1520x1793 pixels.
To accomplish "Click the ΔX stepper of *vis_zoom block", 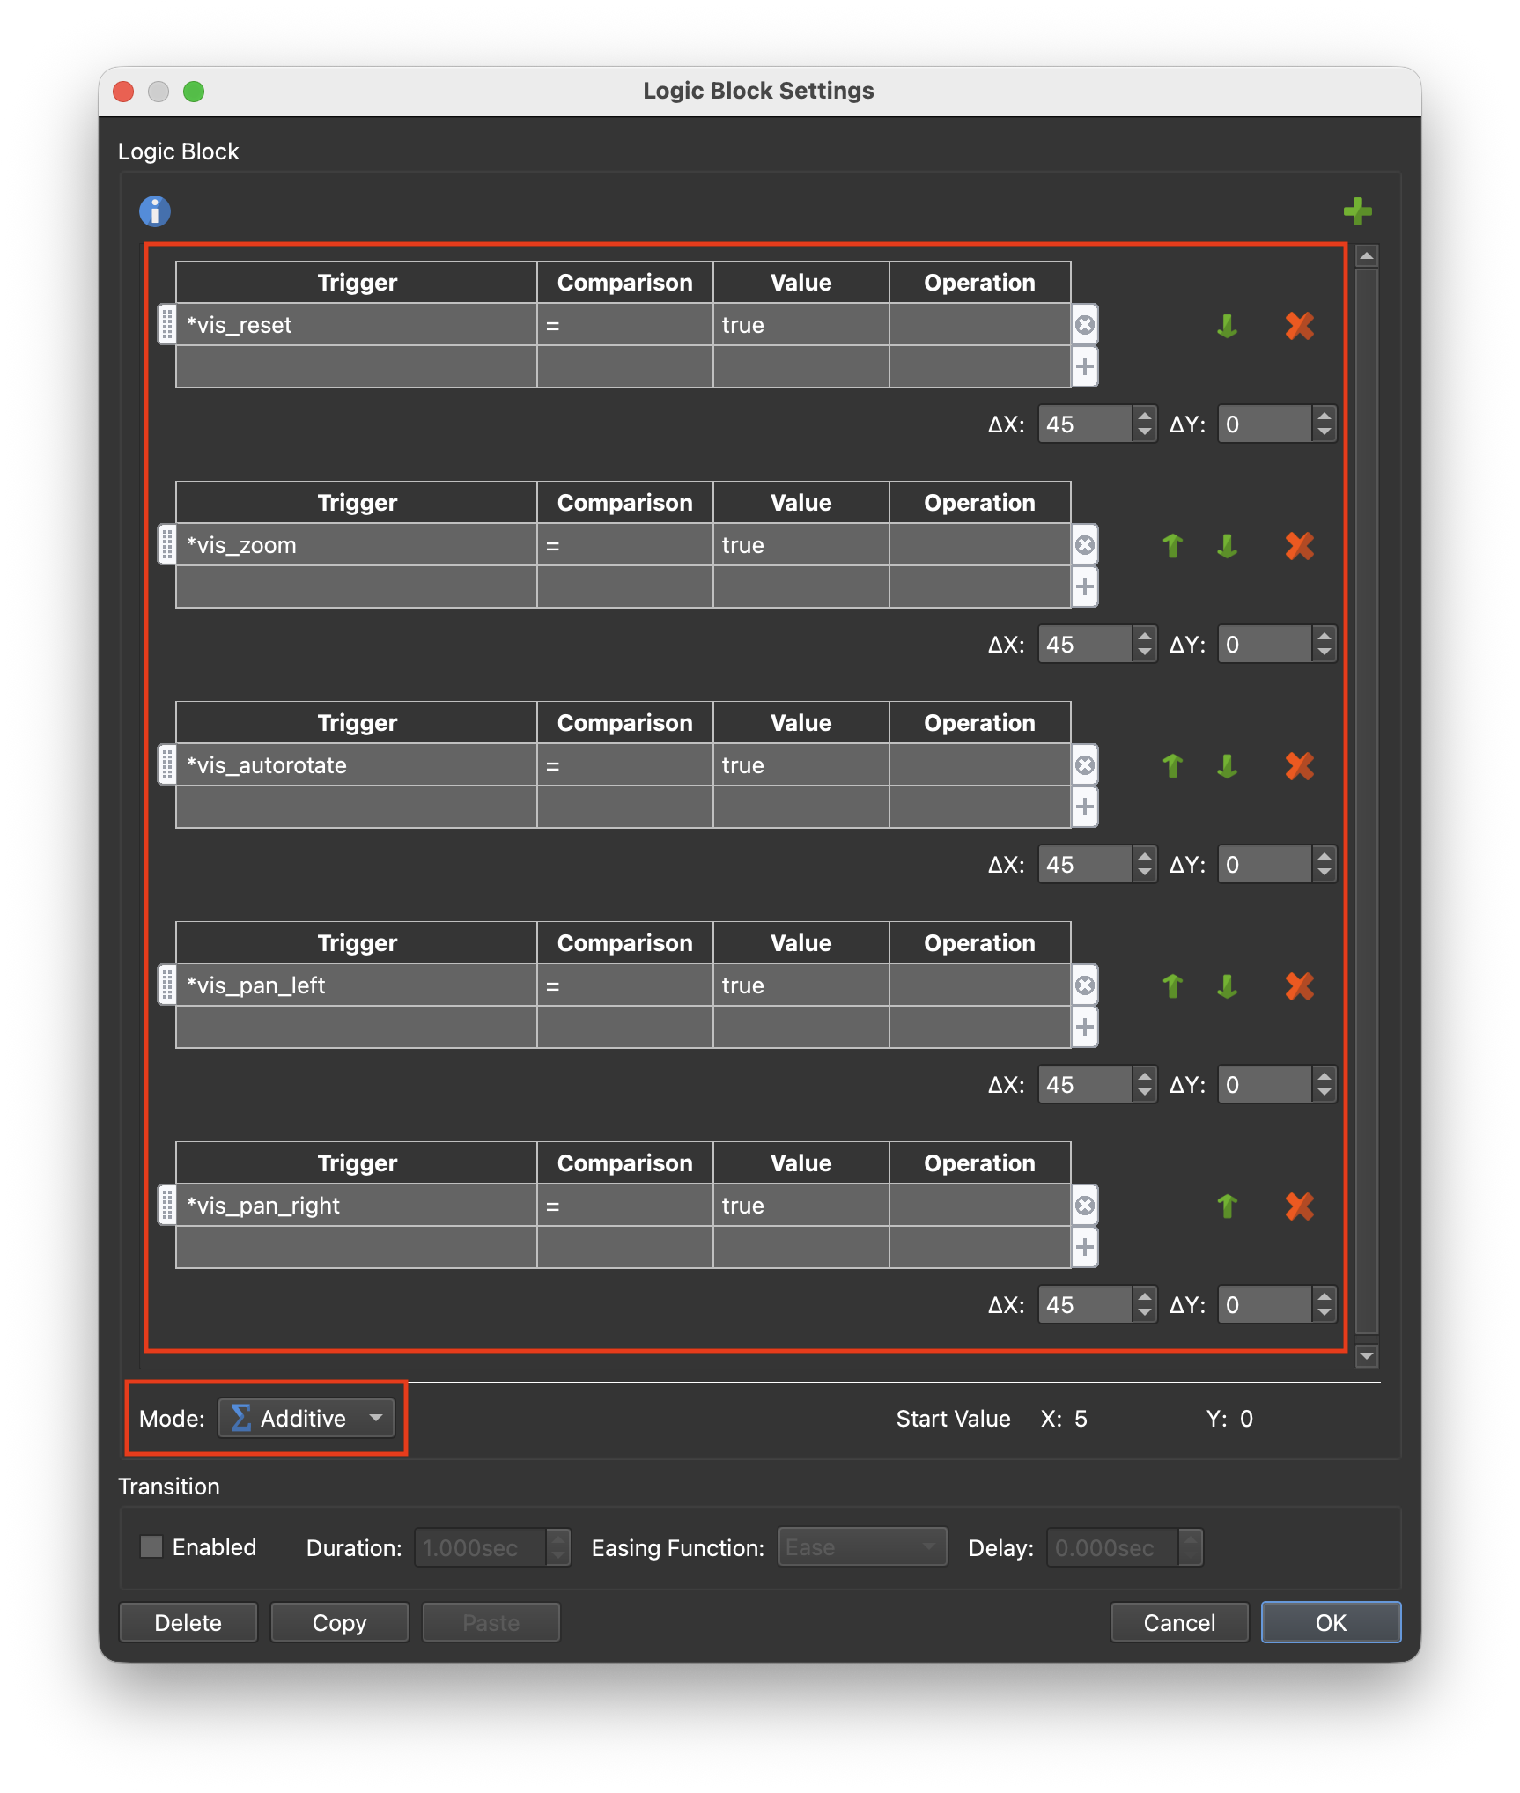I will click(1144, 645).
